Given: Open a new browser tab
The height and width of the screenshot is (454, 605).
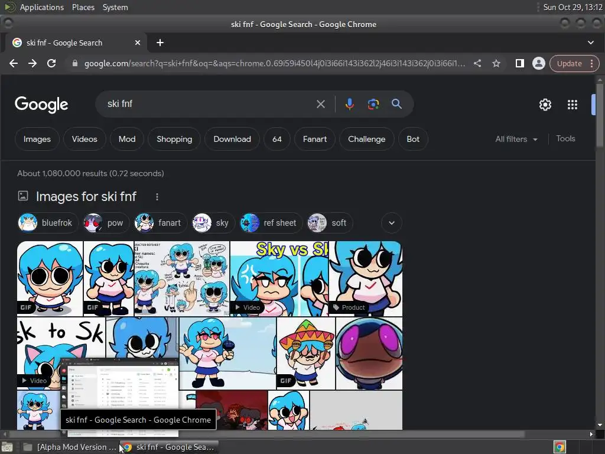Looking at the screenshot, I should click(160, 43).
